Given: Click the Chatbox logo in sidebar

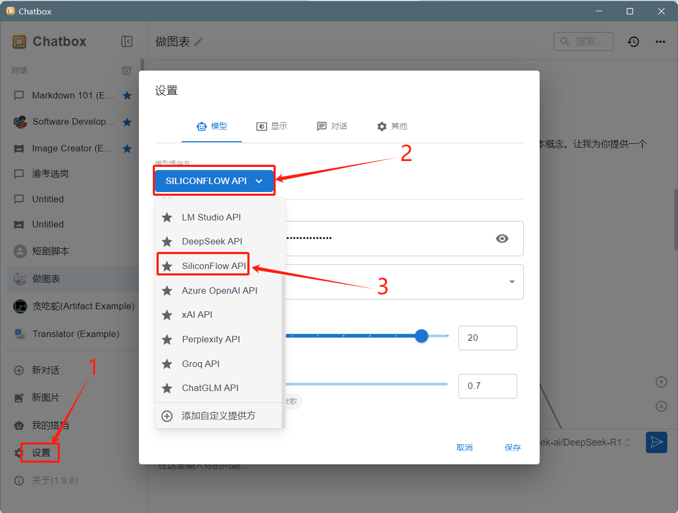Looking at the screenshot, I should (19, 41).
